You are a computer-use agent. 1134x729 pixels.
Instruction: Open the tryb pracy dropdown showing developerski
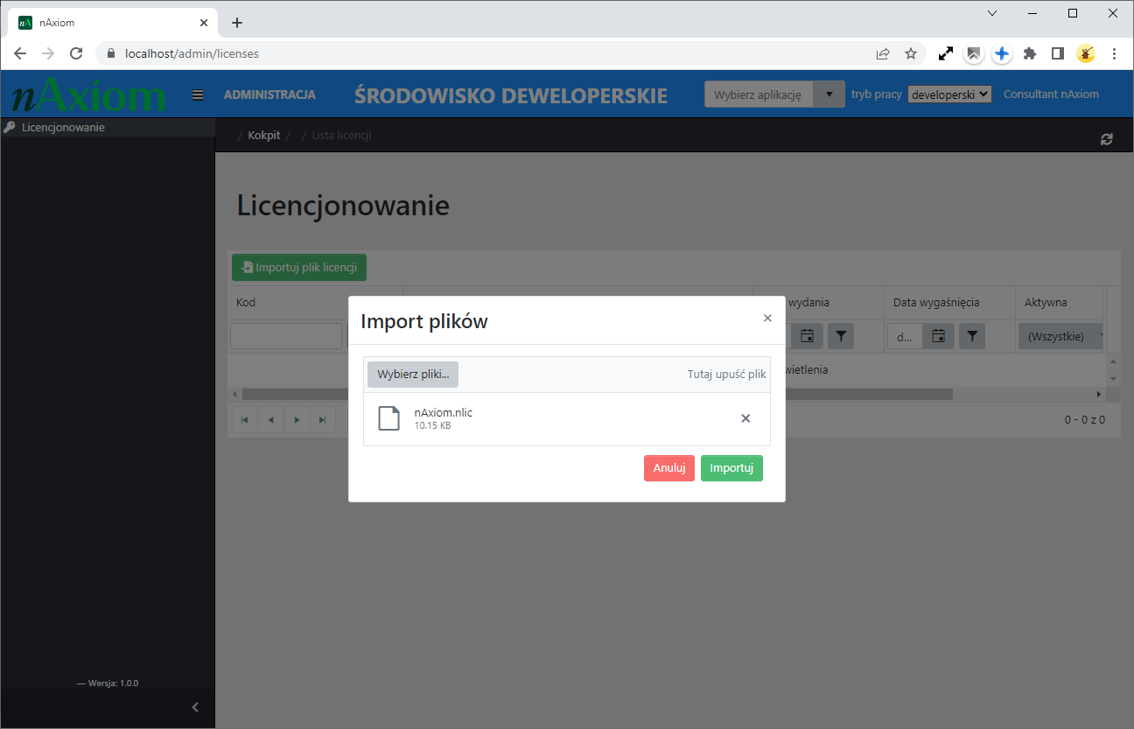948,94
